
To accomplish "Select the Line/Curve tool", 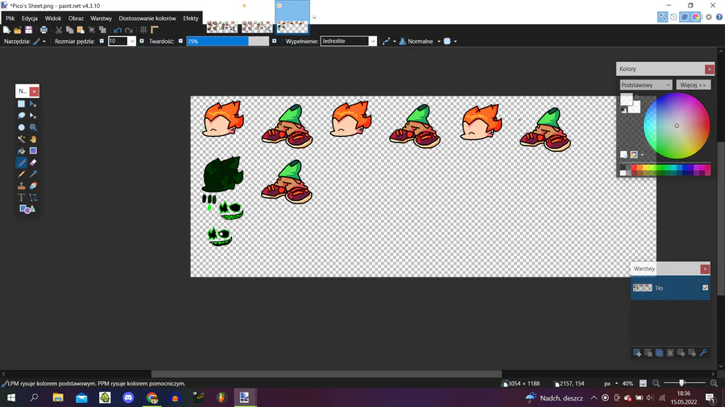I will click(33, 198).
